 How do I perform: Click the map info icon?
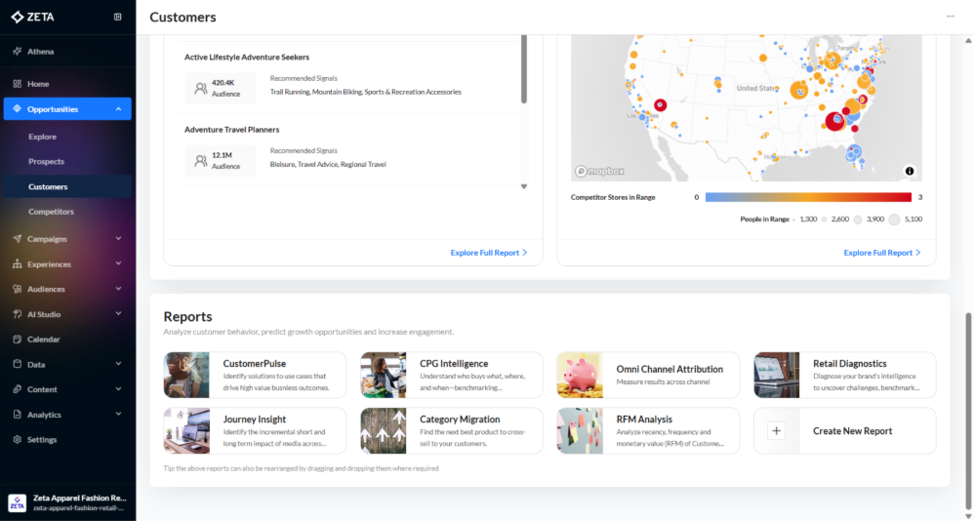(910, 171)
